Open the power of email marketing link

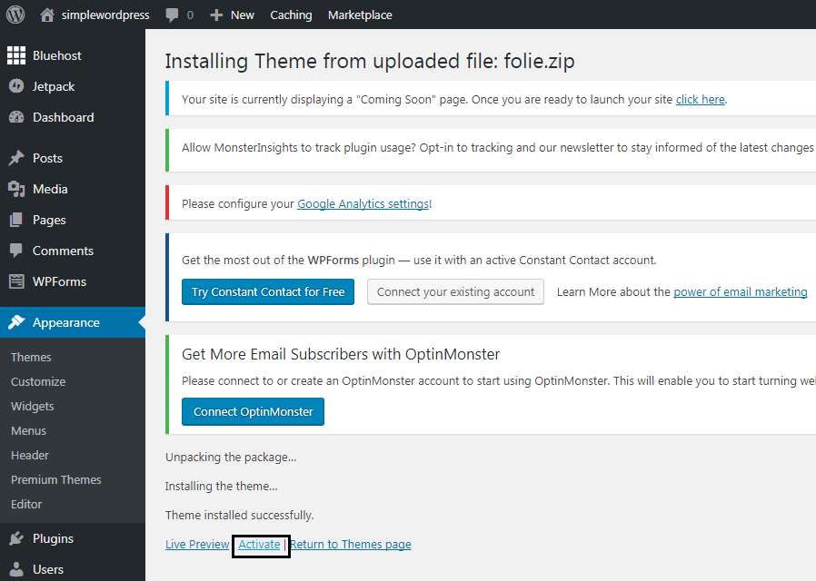click(x=741, y=292)
